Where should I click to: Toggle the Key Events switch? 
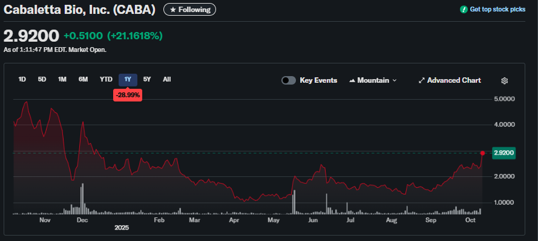pos(289,80)
